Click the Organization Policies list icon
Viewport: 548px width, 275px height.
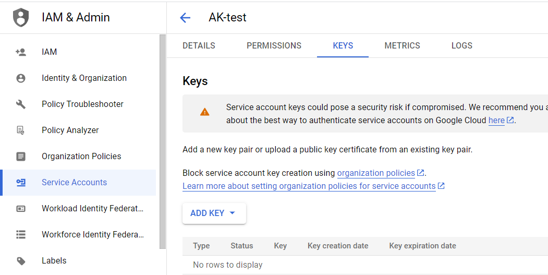pyautogui.click(x=21, y=157)
